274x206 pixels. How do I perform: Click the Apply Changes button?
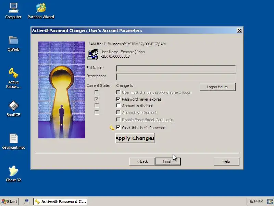tap(135, 138)
